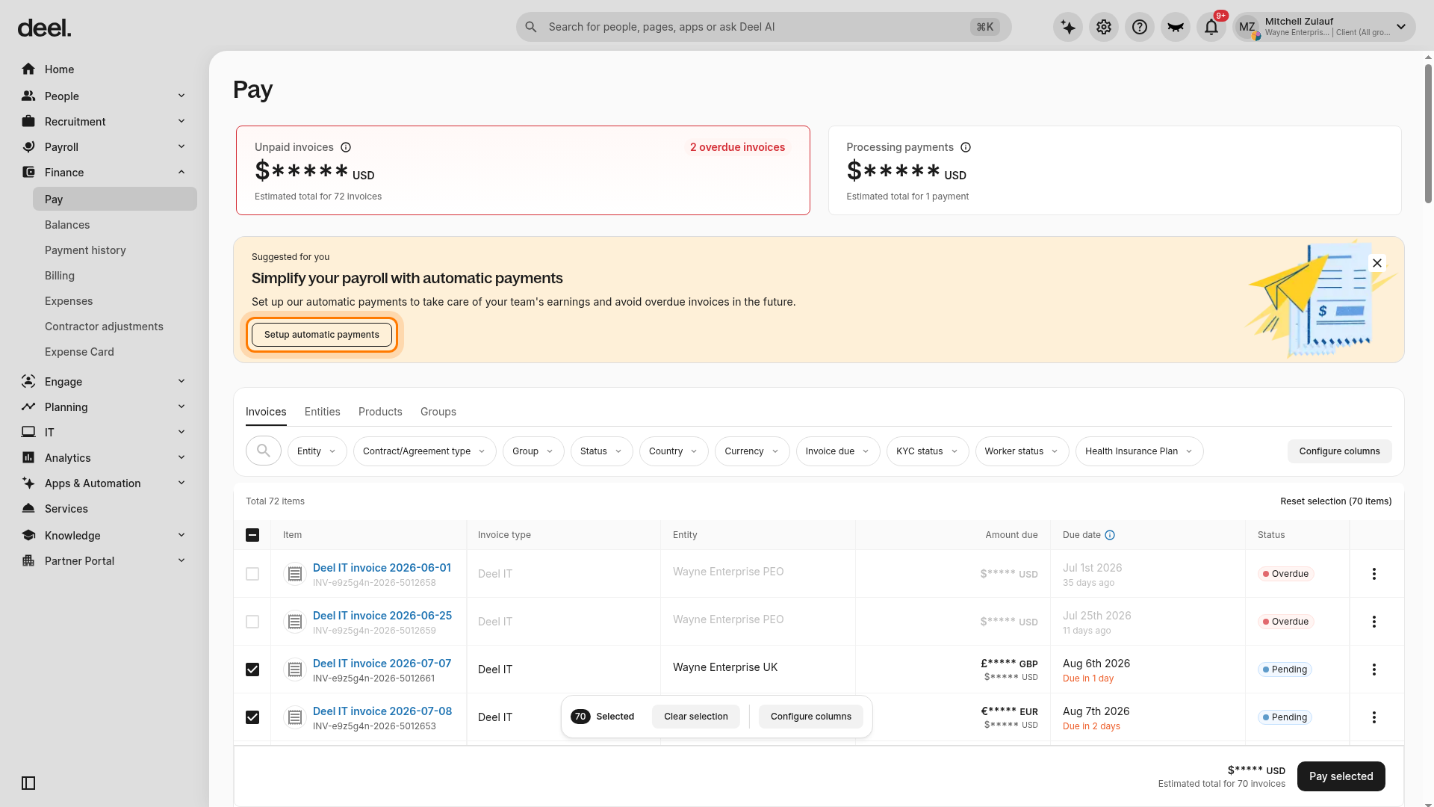
Task: Uncheck the invoice 2026-07-08 row checkbox
Action: point(252,717)
